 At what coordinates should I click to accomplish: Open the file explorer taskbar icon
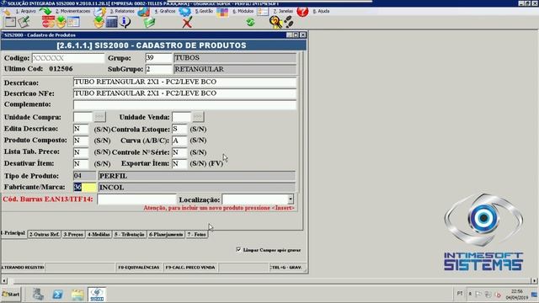coord(77,295)
